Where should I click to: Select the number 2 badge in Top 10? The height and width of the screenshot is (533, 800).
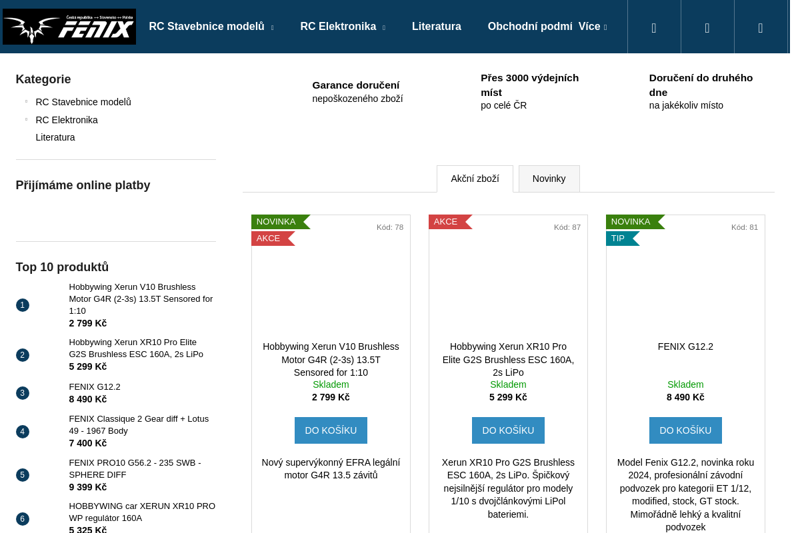coord(23,355)
